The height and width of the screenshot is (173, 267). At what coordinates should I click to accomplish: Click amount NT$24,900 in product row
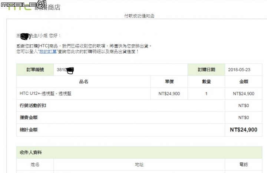(244, 94)
